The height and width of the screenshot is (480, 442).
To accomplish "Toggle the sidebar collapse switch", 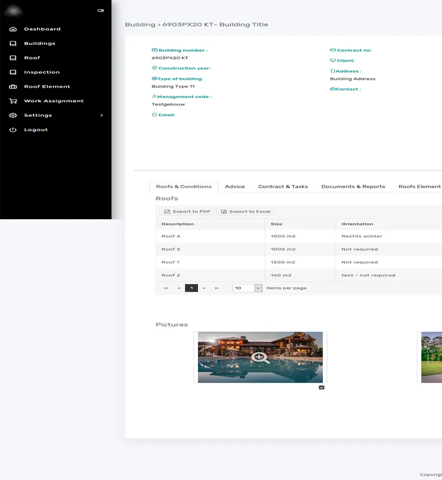I will point(101,11).
